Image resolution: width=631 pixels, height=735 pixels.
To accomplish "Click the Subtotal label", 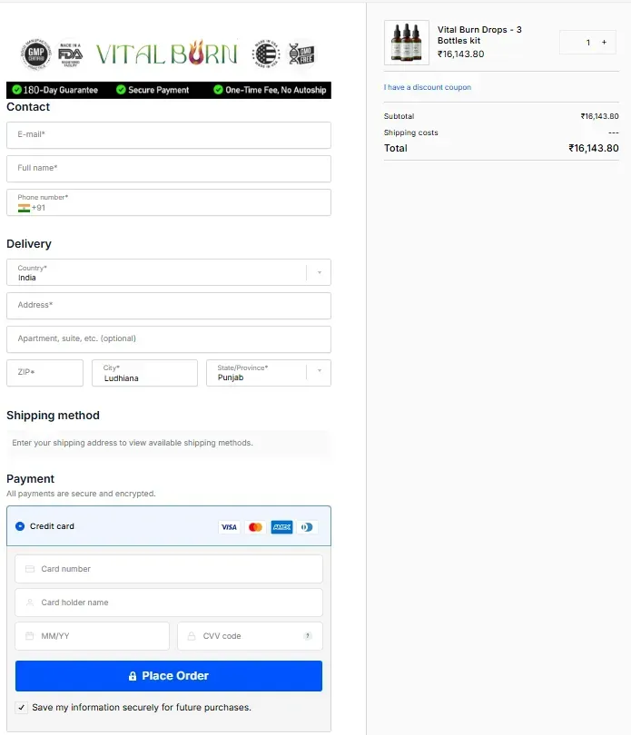I will [x=399, y=116].
